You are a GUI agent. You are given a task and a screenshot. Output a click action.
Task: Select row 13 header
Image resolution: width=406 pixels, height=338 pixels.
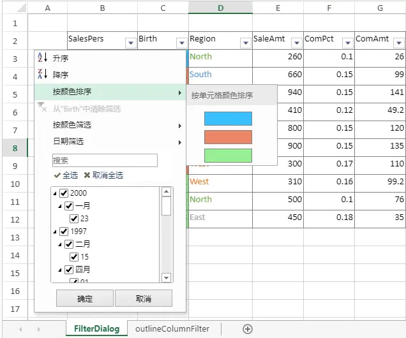click(x=15, y=237)
